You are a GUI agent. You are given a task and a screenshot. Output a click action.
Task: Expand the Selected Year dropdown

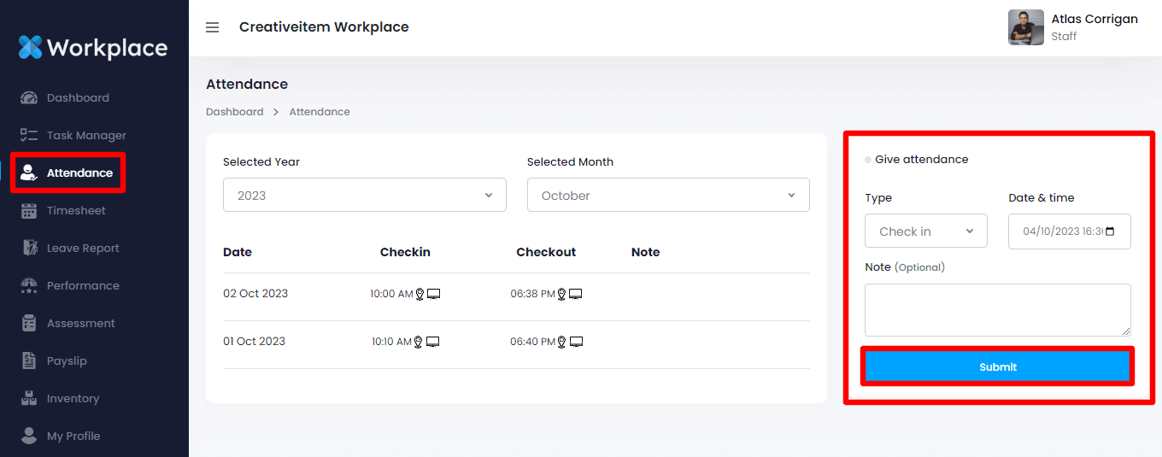(x=364, y=195)
